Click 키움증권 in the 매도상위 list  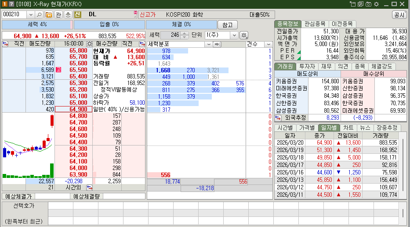(x=287, y=82)
